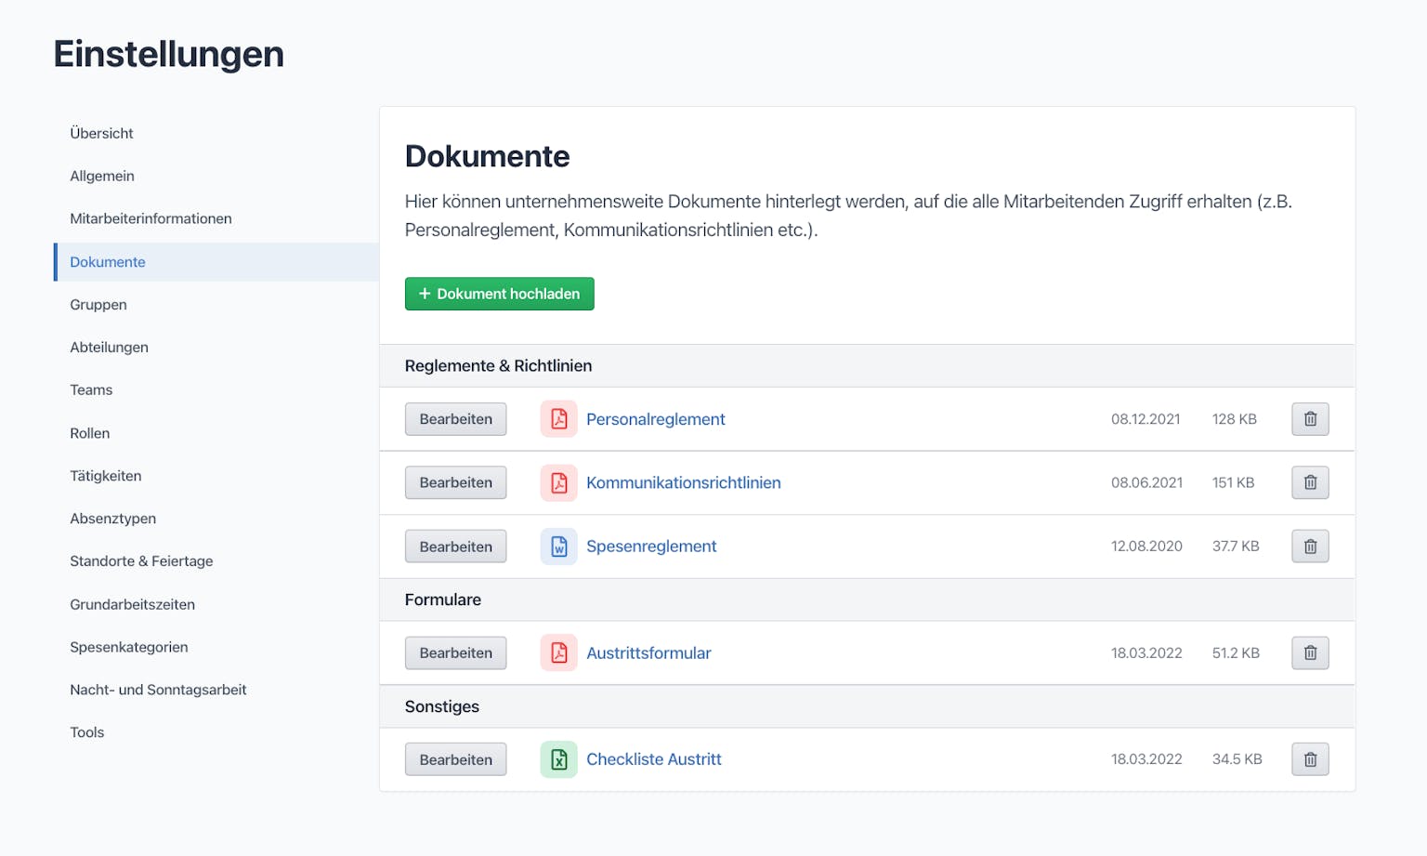Delete the Personalreglement document via trash icon
This screenshot has height=856, width=1427.
[1310, 419]
